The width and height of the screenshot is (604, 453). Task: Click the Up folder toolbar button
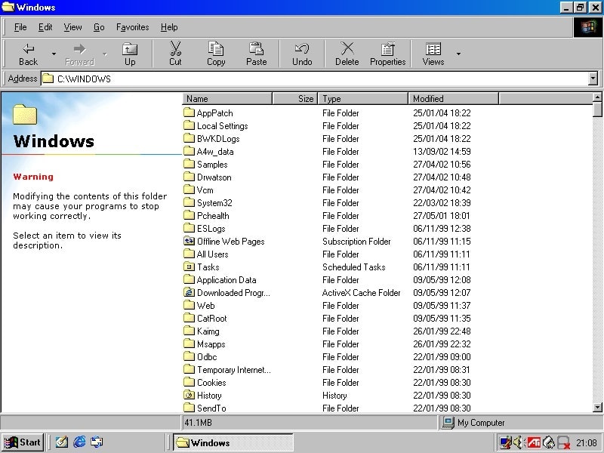tap(130, 54)
